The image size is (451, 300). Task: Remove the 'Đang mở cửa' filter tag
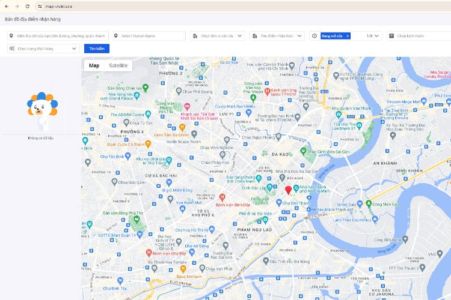(x=348, y=36)
